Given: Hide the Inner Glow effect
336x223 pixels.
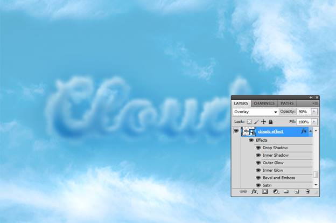Looking at the screenshot, I should 258,170.
